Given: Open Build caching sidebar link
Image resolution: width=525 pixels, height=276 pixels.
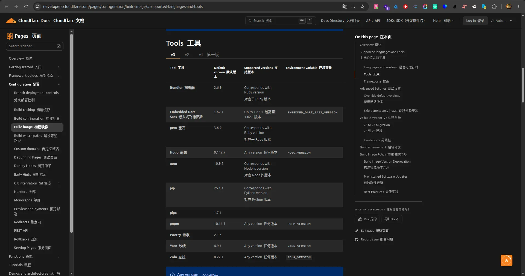Looking at the screenshot, I should [32, 110].
